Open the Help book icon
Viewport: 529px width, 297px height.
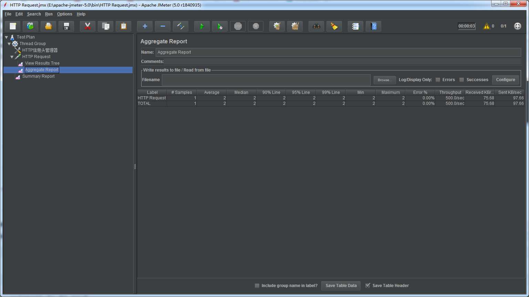click(374, 26)
